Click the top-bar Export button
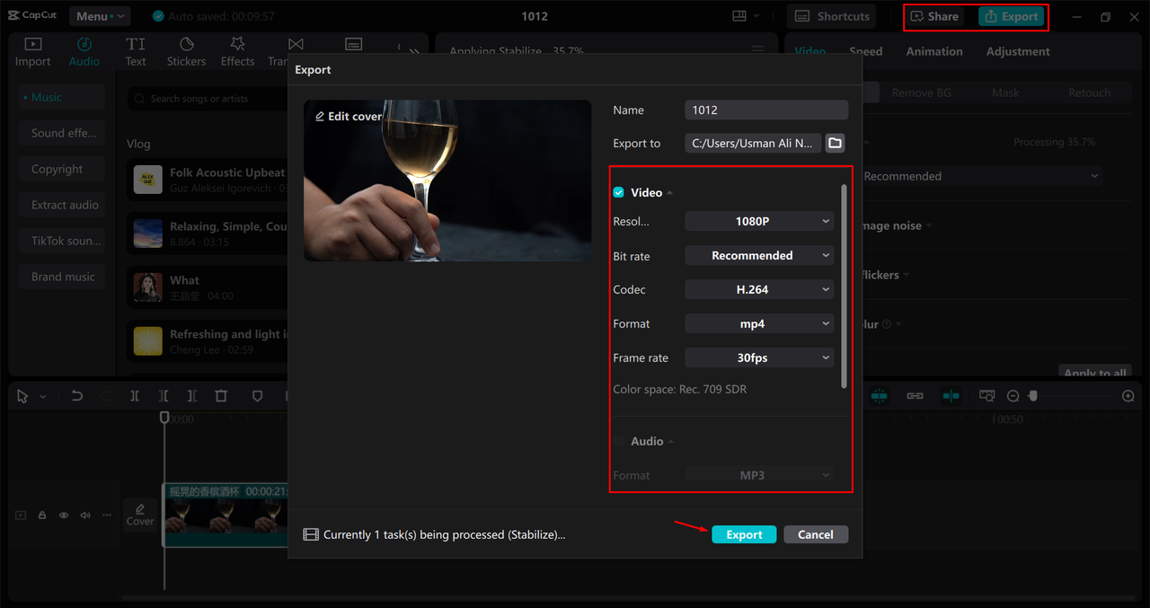Screen dimensions: 1150x608 pos(1011,16)
